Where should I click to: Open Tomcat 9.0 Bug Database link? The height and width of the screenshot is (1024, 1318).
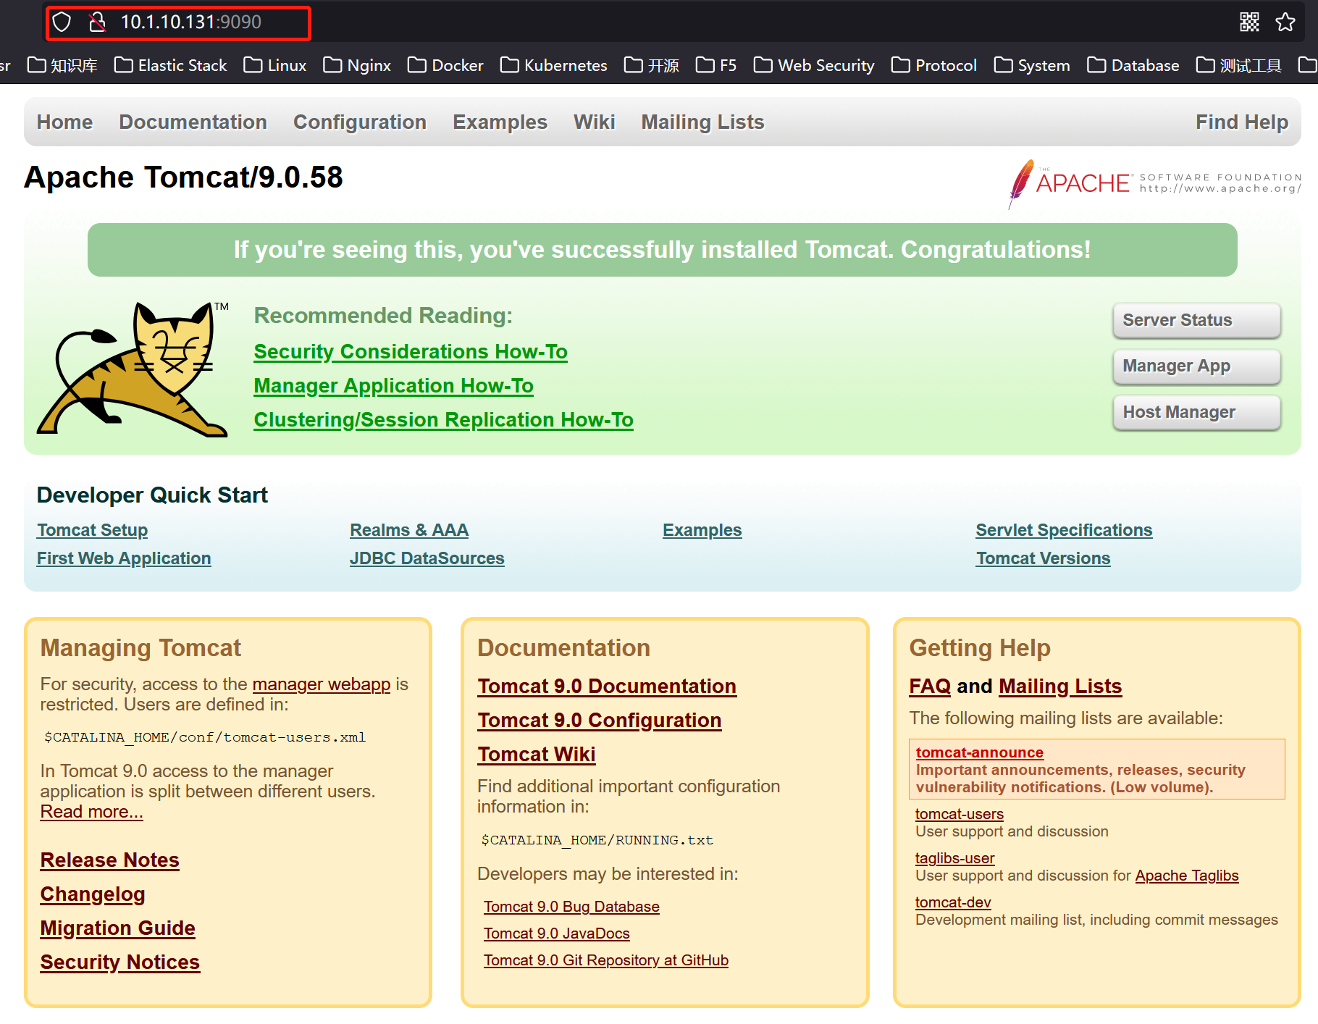click(572, 907)
